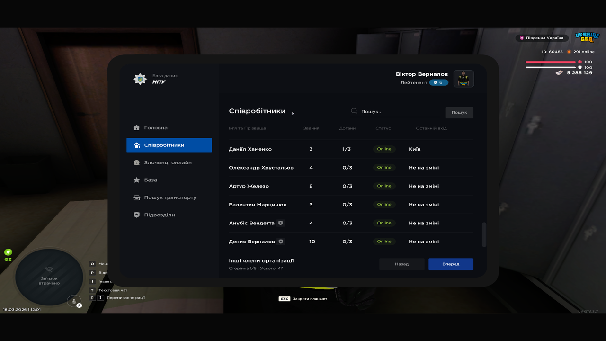Click 1/3 reprimands for Даниїл Хаменко
606x341 pixels.
(x=347, y=149)
